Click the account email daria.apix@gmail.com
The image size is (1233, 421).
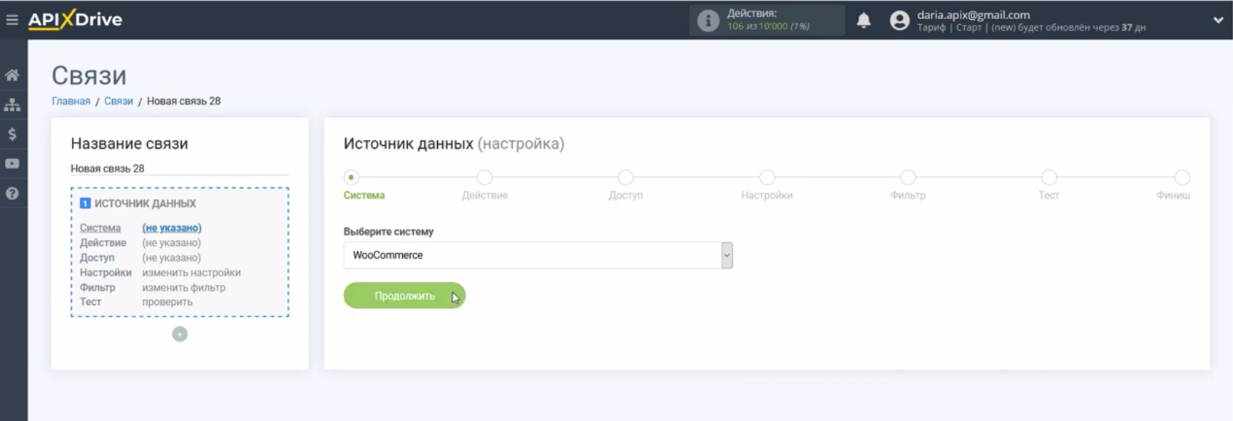973,15
